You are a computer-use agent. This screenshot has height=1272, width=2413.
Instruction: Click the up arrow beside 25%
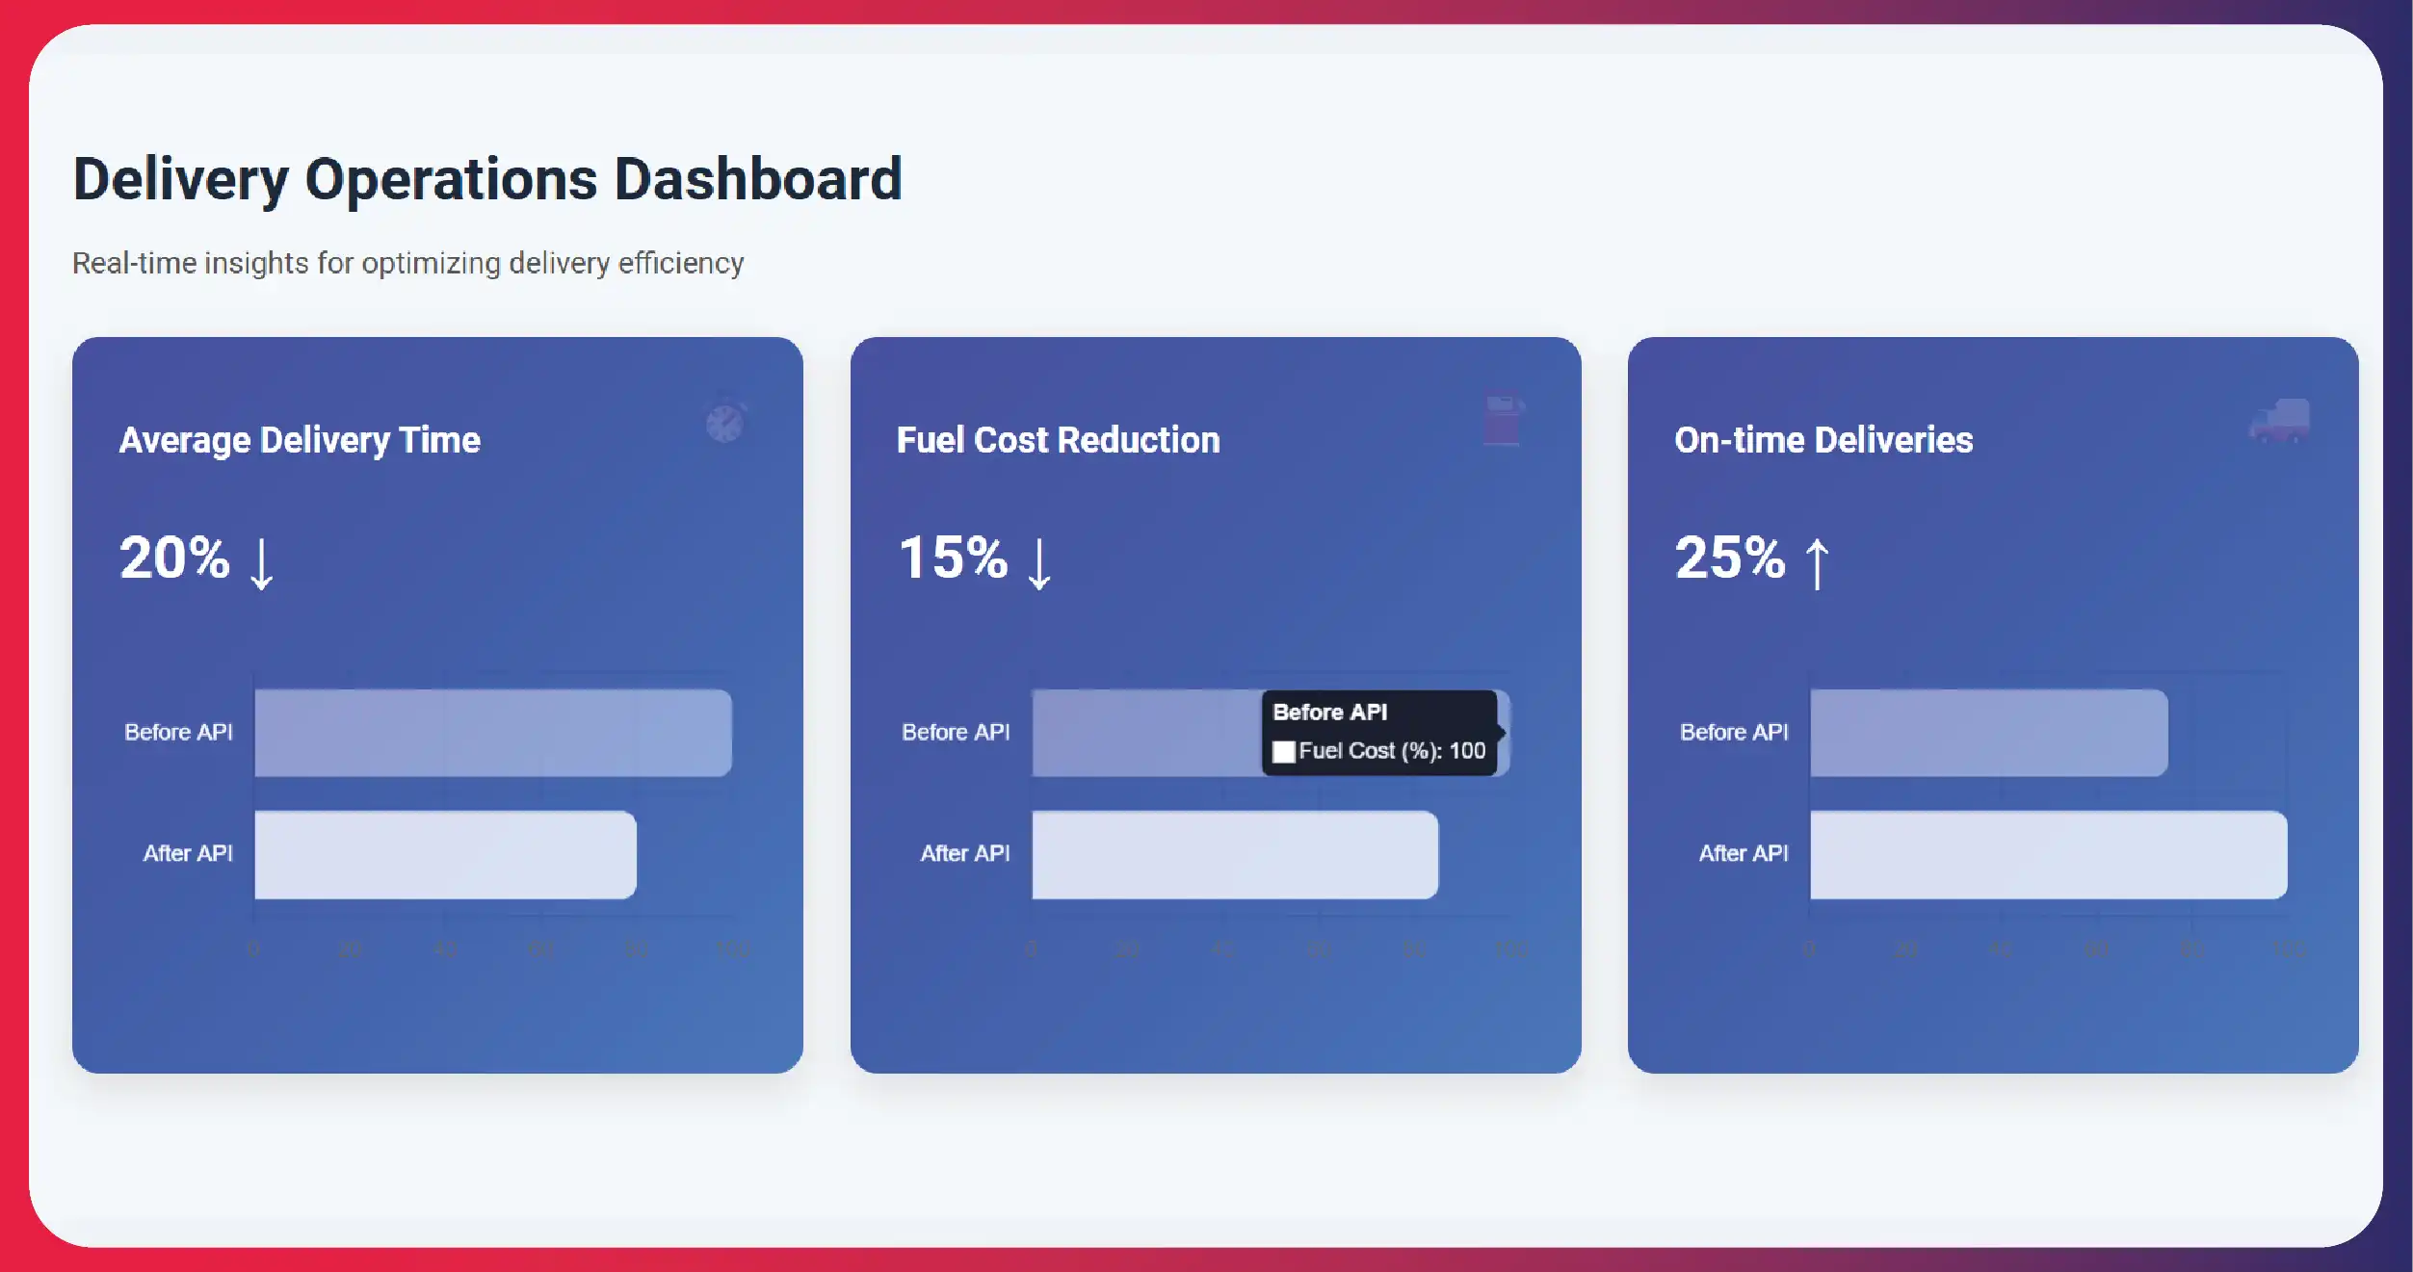pyautogui.click(x=1817, y=562)
